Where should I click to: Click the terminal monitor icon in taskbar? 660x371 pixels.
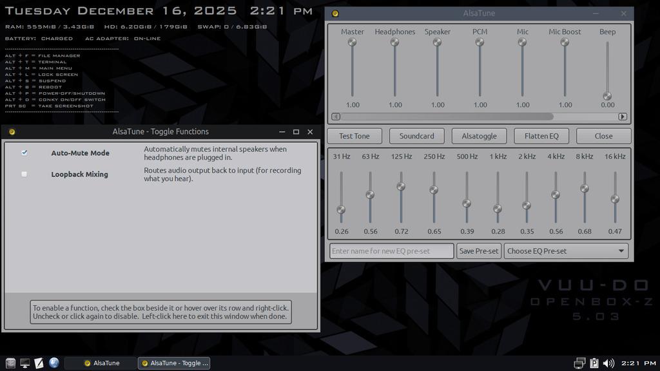pyautogui.click(x=25, y=363)
